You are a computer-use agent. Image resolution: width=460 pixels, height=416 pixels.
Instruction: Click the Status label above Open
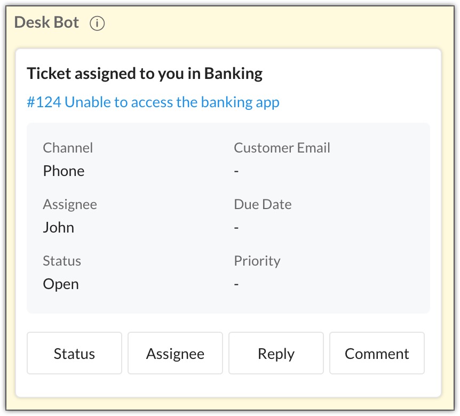click(62, 261)
